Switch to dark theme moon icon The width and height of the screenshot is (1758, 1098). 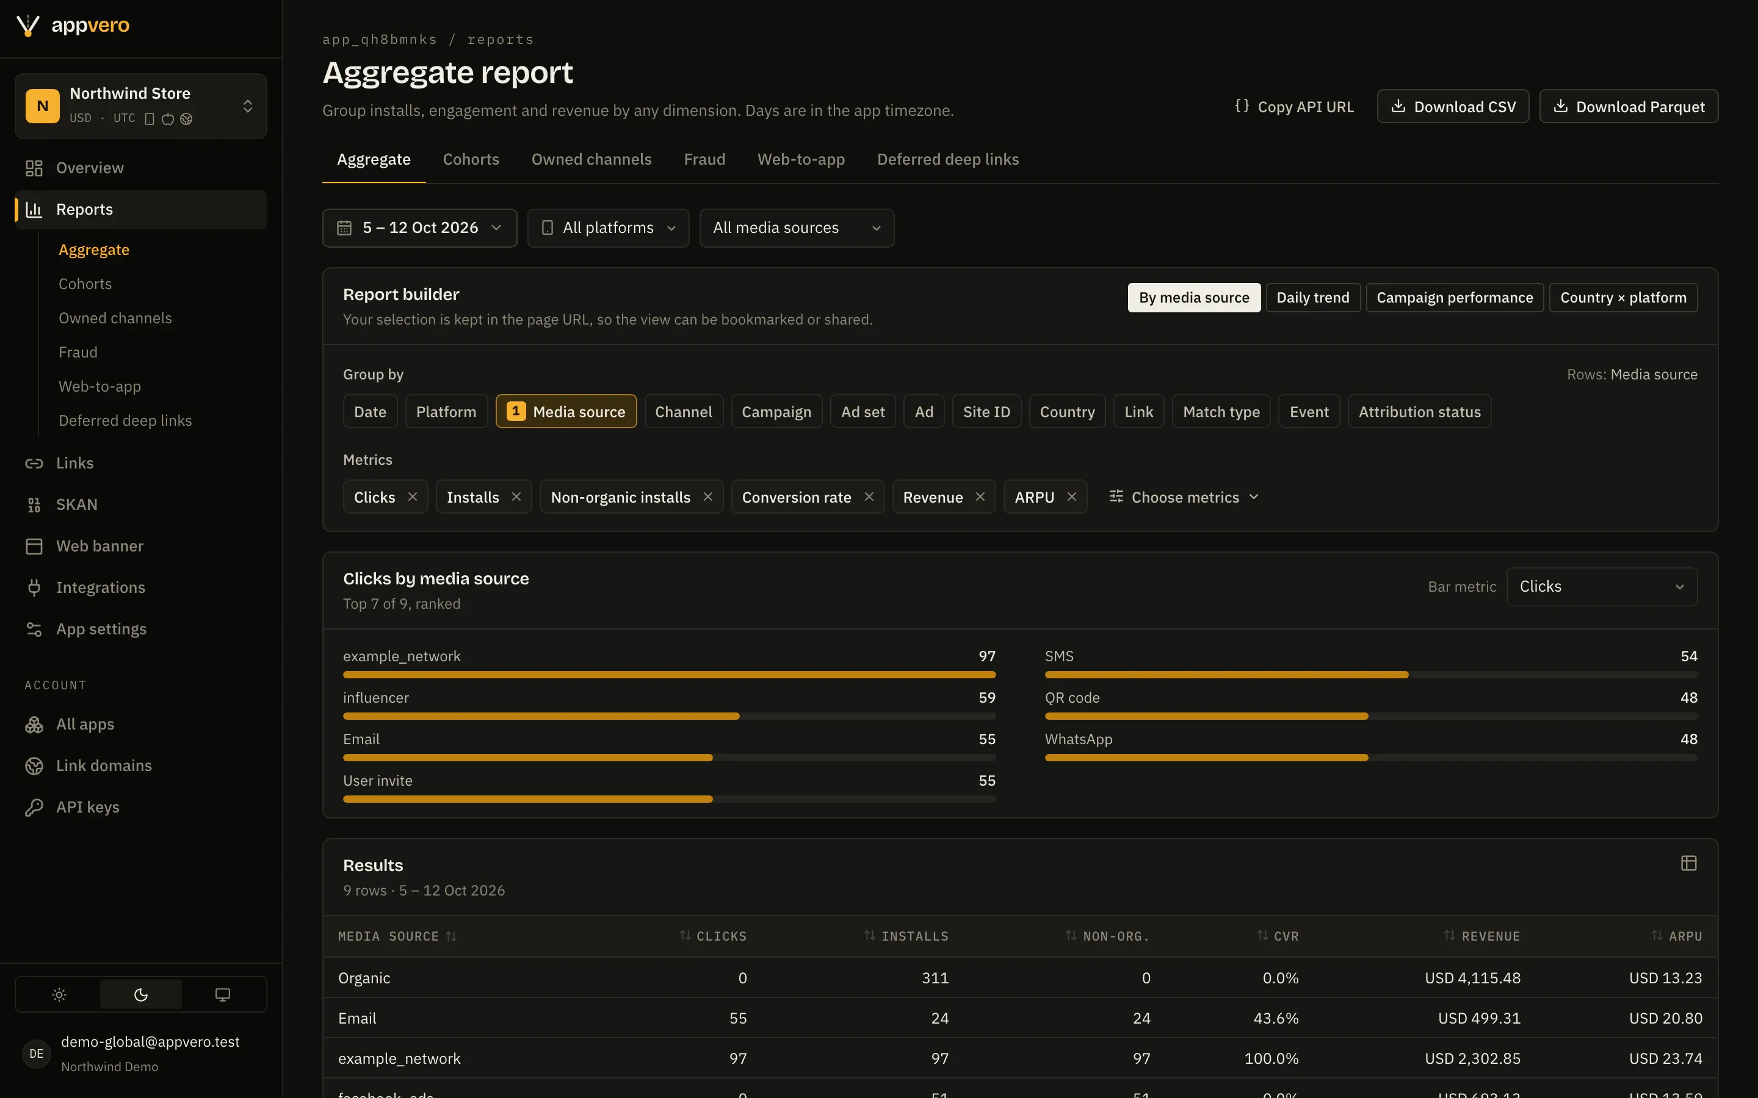[141, 994]
